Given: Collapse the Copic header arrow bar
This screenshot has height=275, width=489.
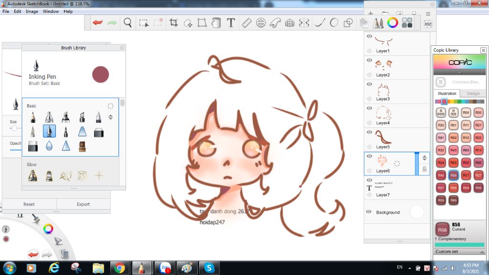Looking at the screenshot, I should coord(459,73).
